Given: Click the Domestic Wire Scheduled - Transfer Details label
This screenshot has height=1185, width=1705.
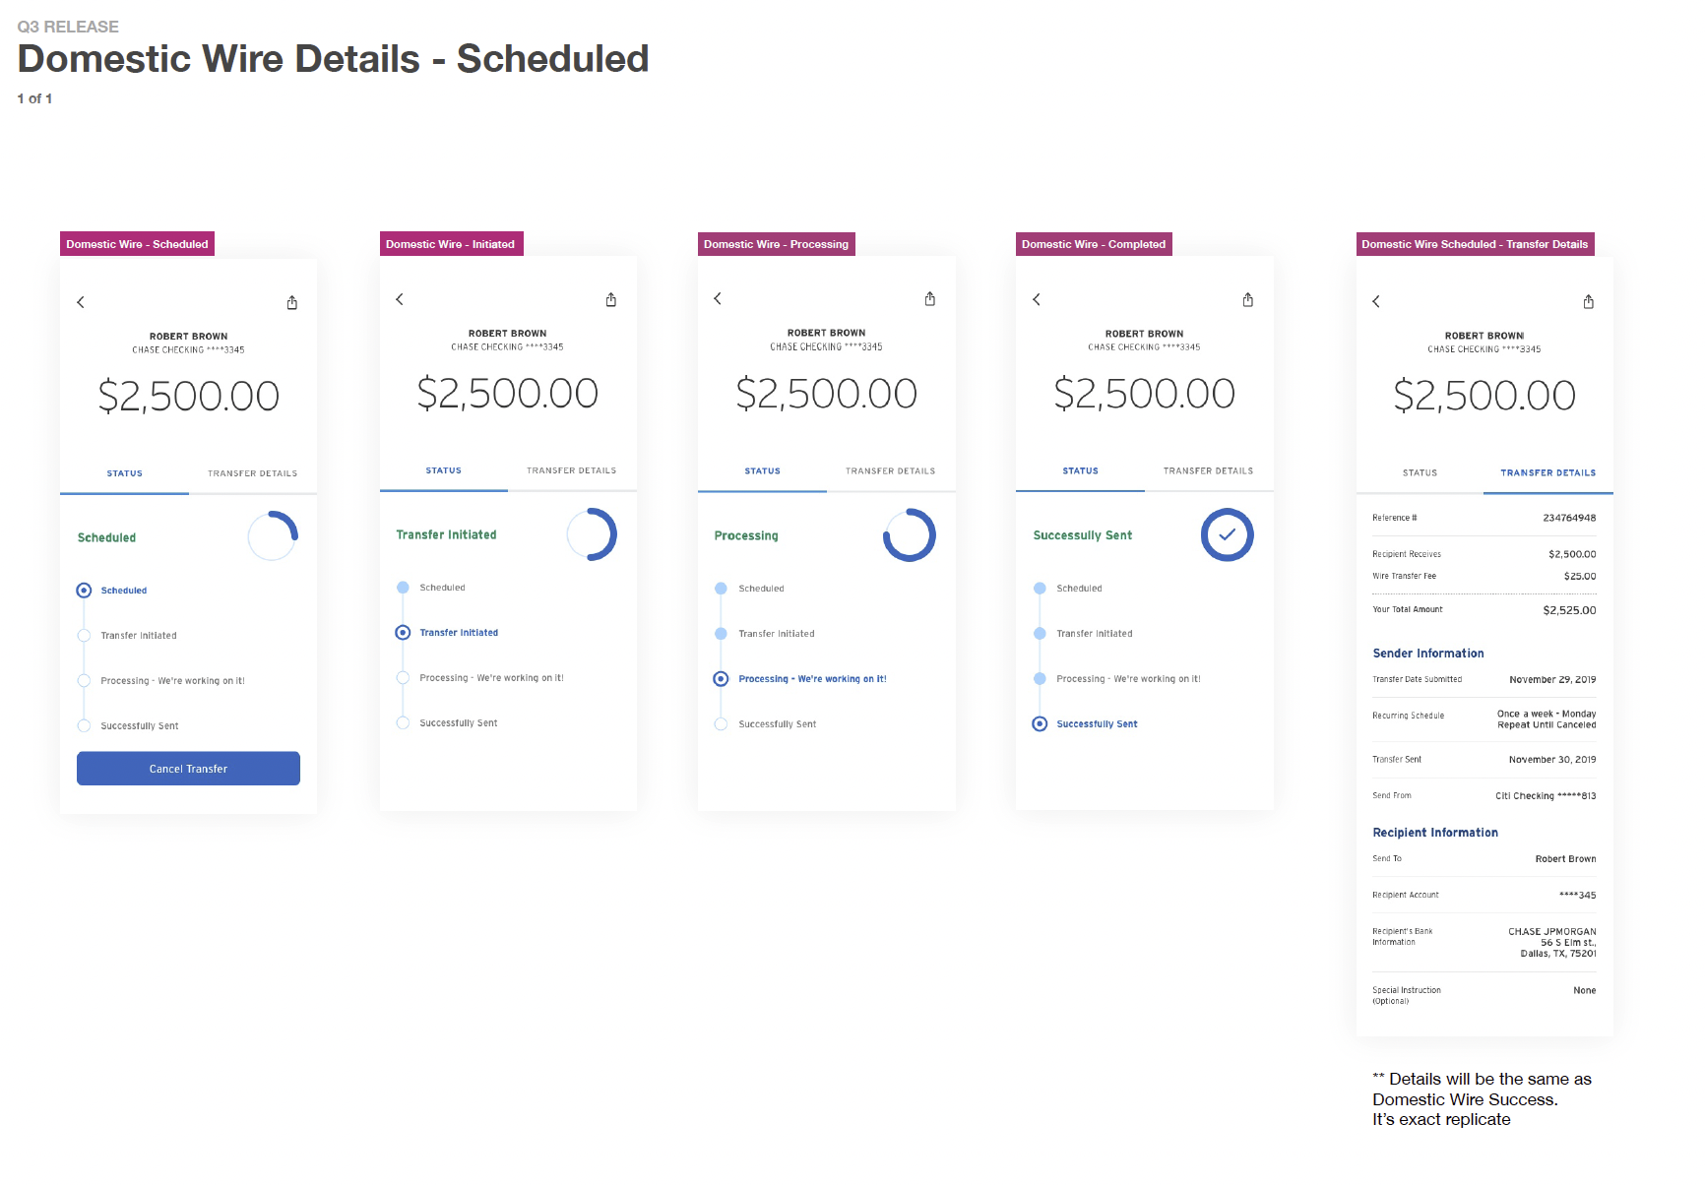Looking at the screenshot, I should click(1474, 244).
